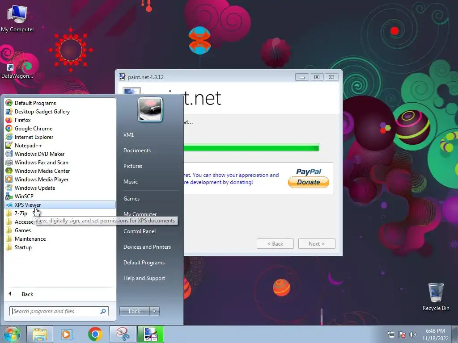Open the Recycle Bin on desktop
This screenshot has height=343, width=458.
[436, 297]
